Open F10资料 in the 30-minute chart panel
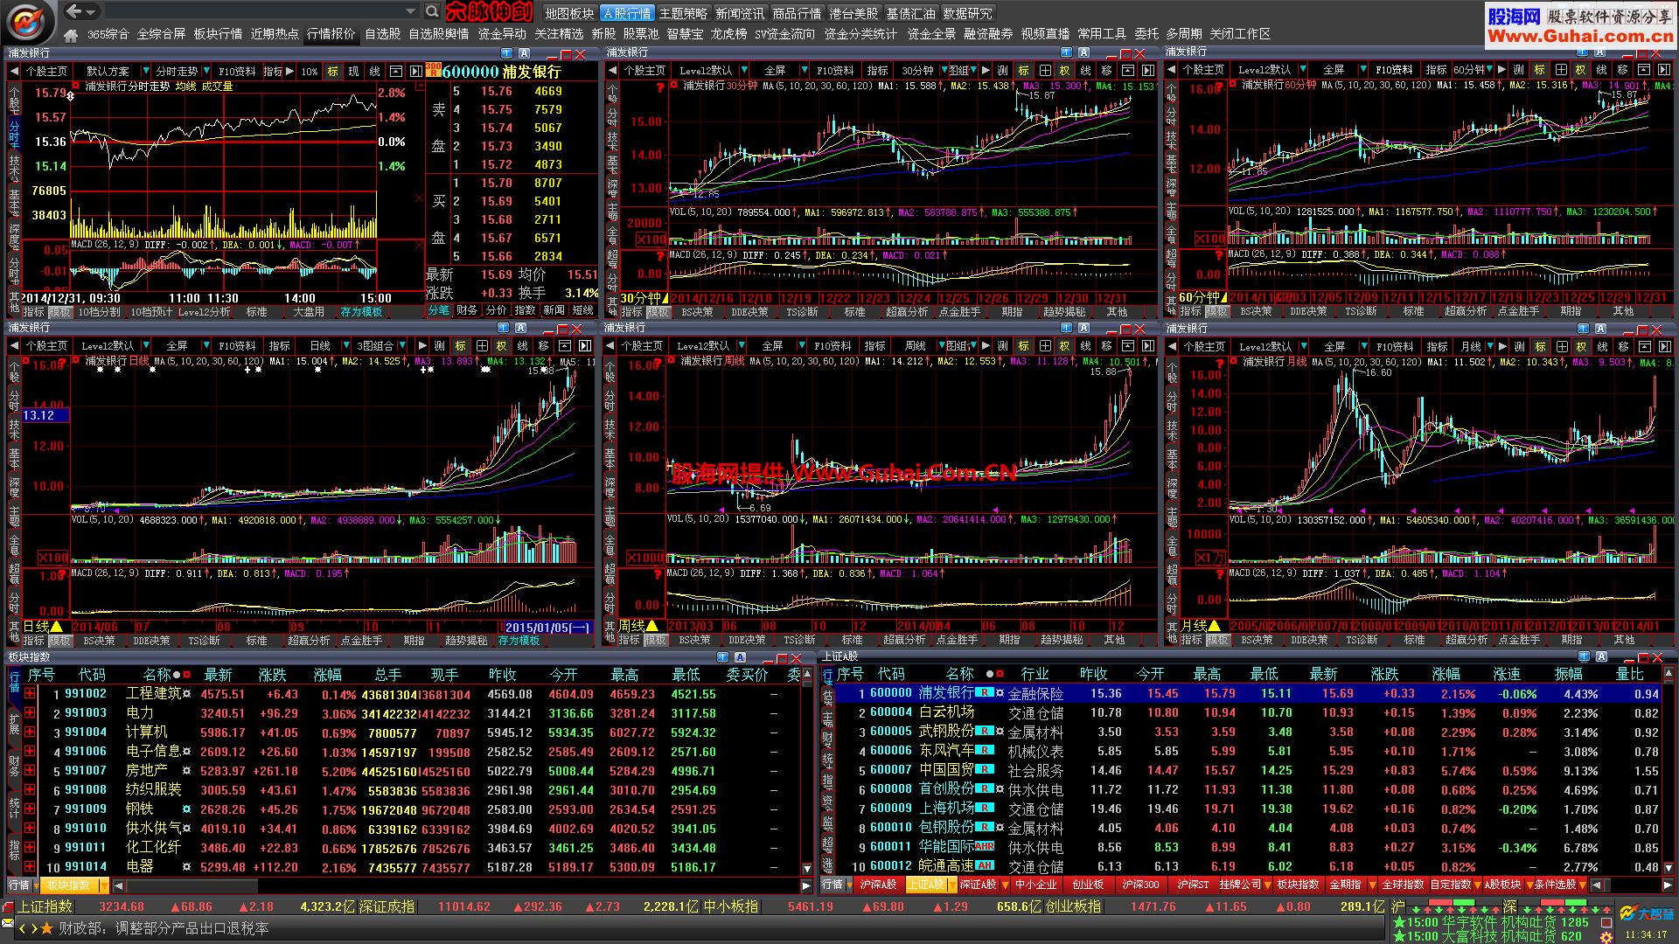The image size is (1679, 944). (x=835, y=70)
